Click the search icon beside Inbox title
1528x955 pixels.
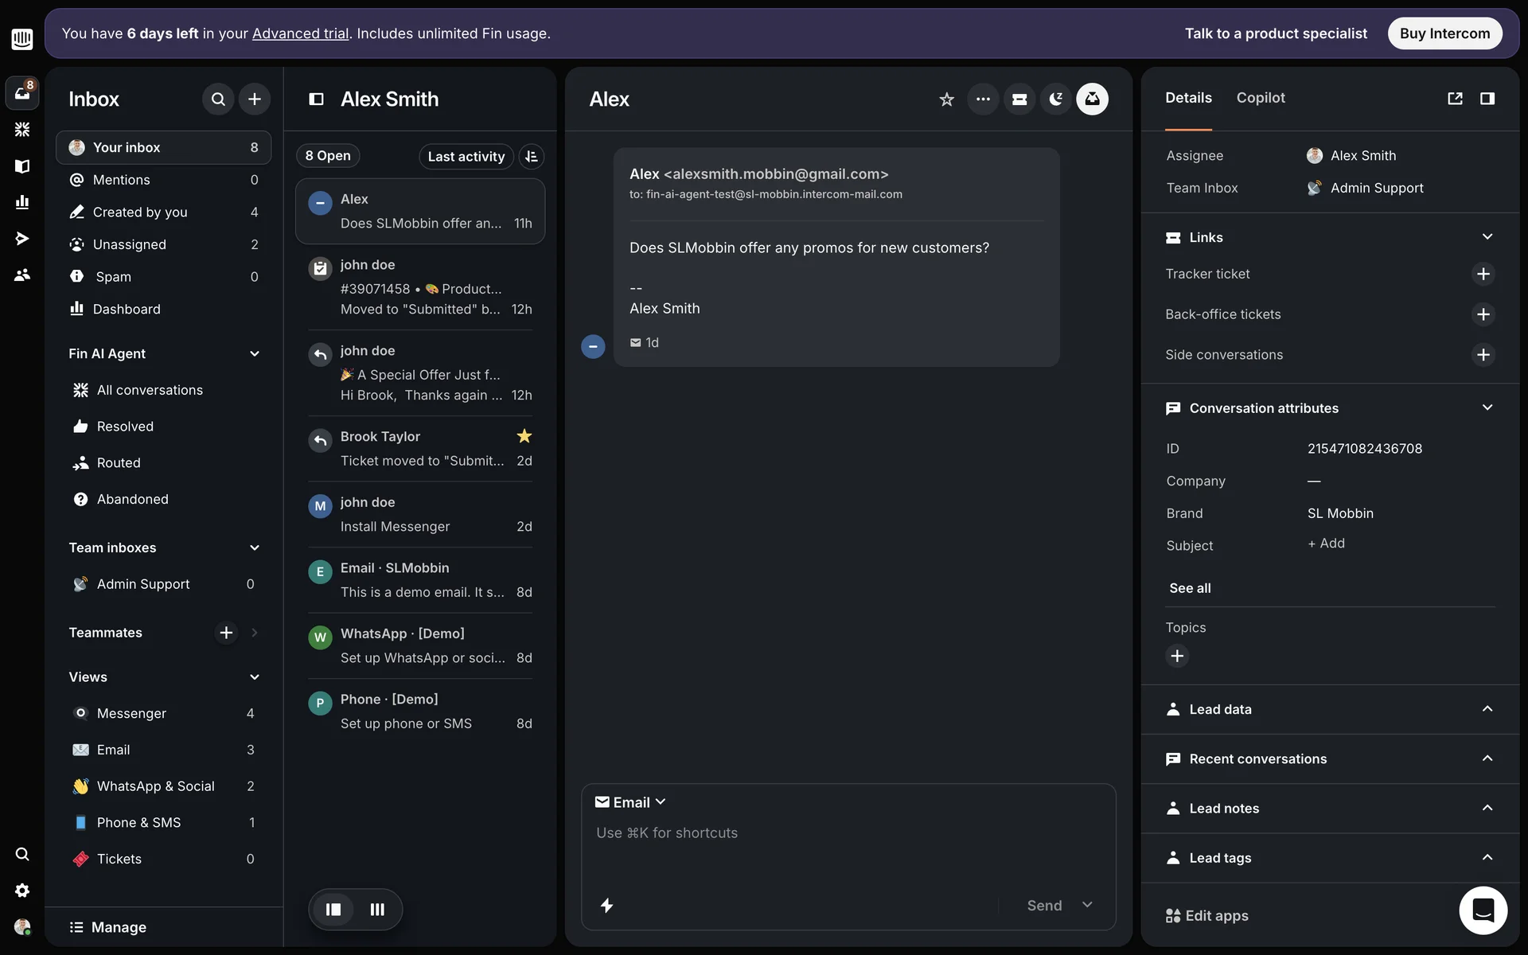point(218,99)
